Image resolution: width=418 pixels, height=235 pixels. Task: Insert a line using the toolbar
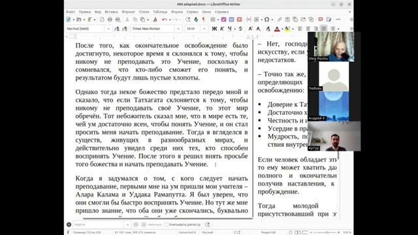click(x=338, y=20)
